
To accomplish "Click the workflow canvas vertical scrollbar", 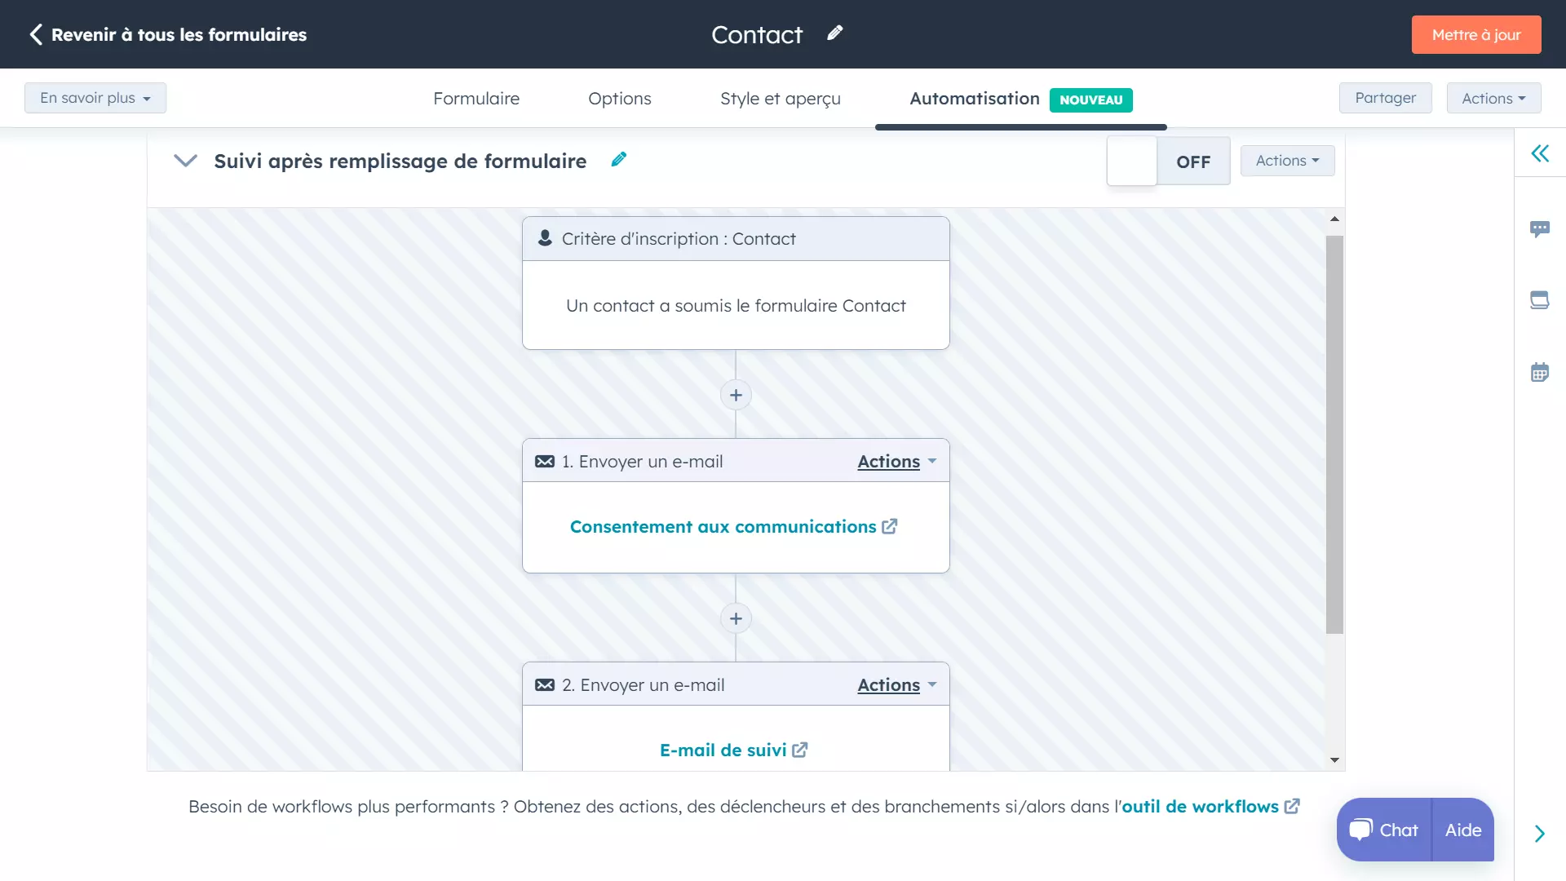I will tap(1334, 434).
